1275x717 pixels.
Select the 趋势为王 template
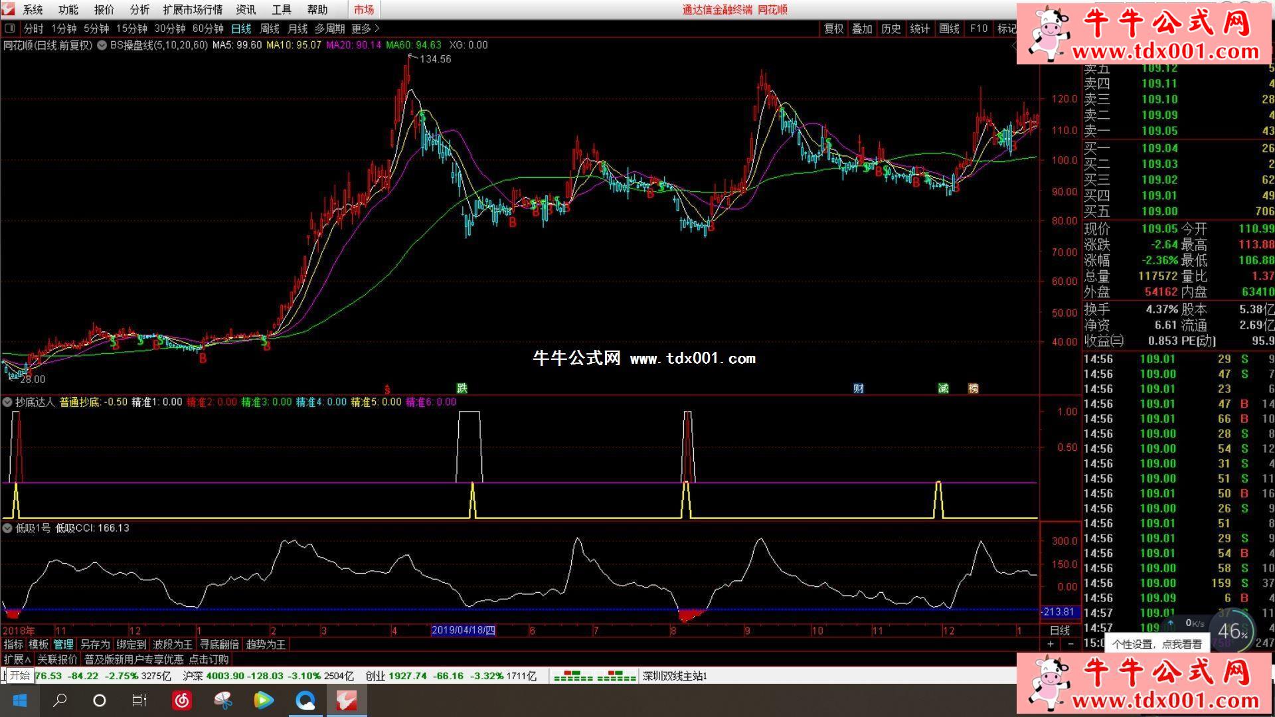(266, 645)
